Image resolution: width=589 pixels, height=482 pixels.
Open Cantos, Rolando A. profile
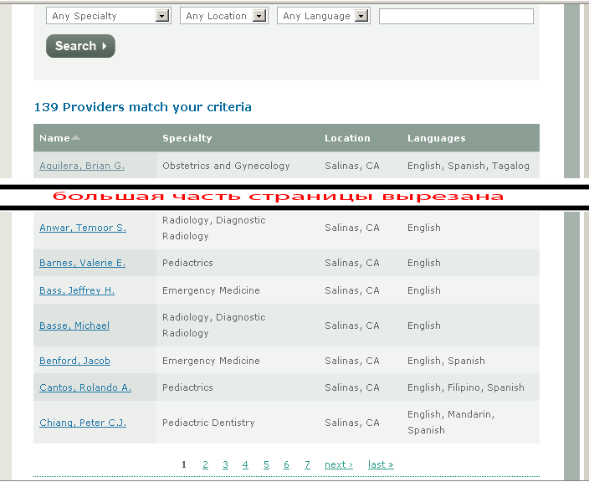click(x=85, y=387)
